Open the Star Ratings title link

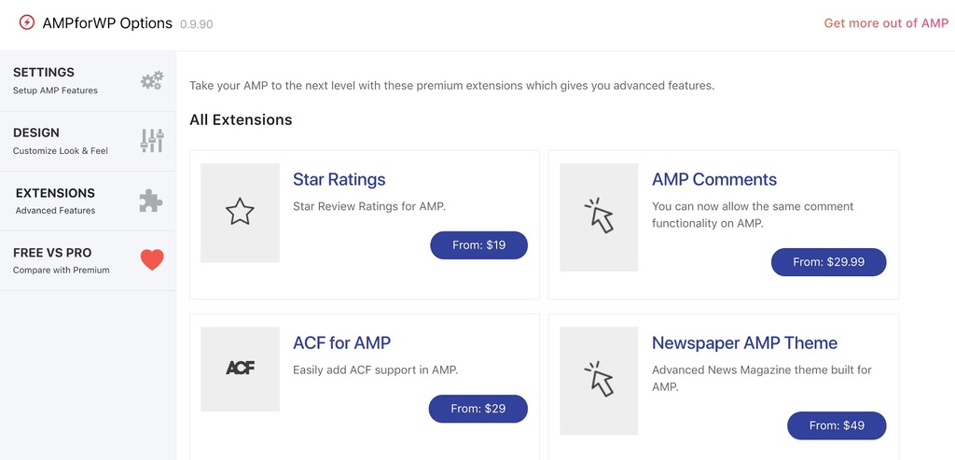[x=339, y=180]
